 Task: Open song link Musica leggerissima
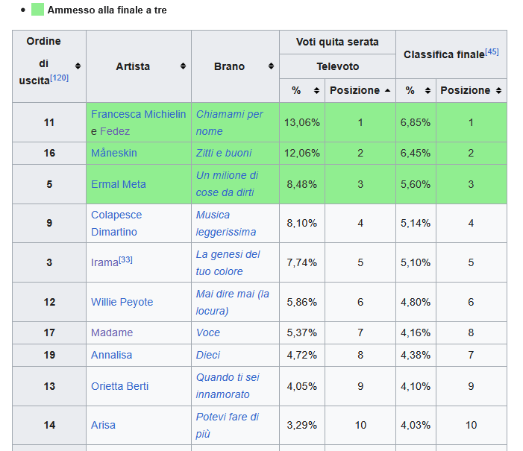click(226, 224)
